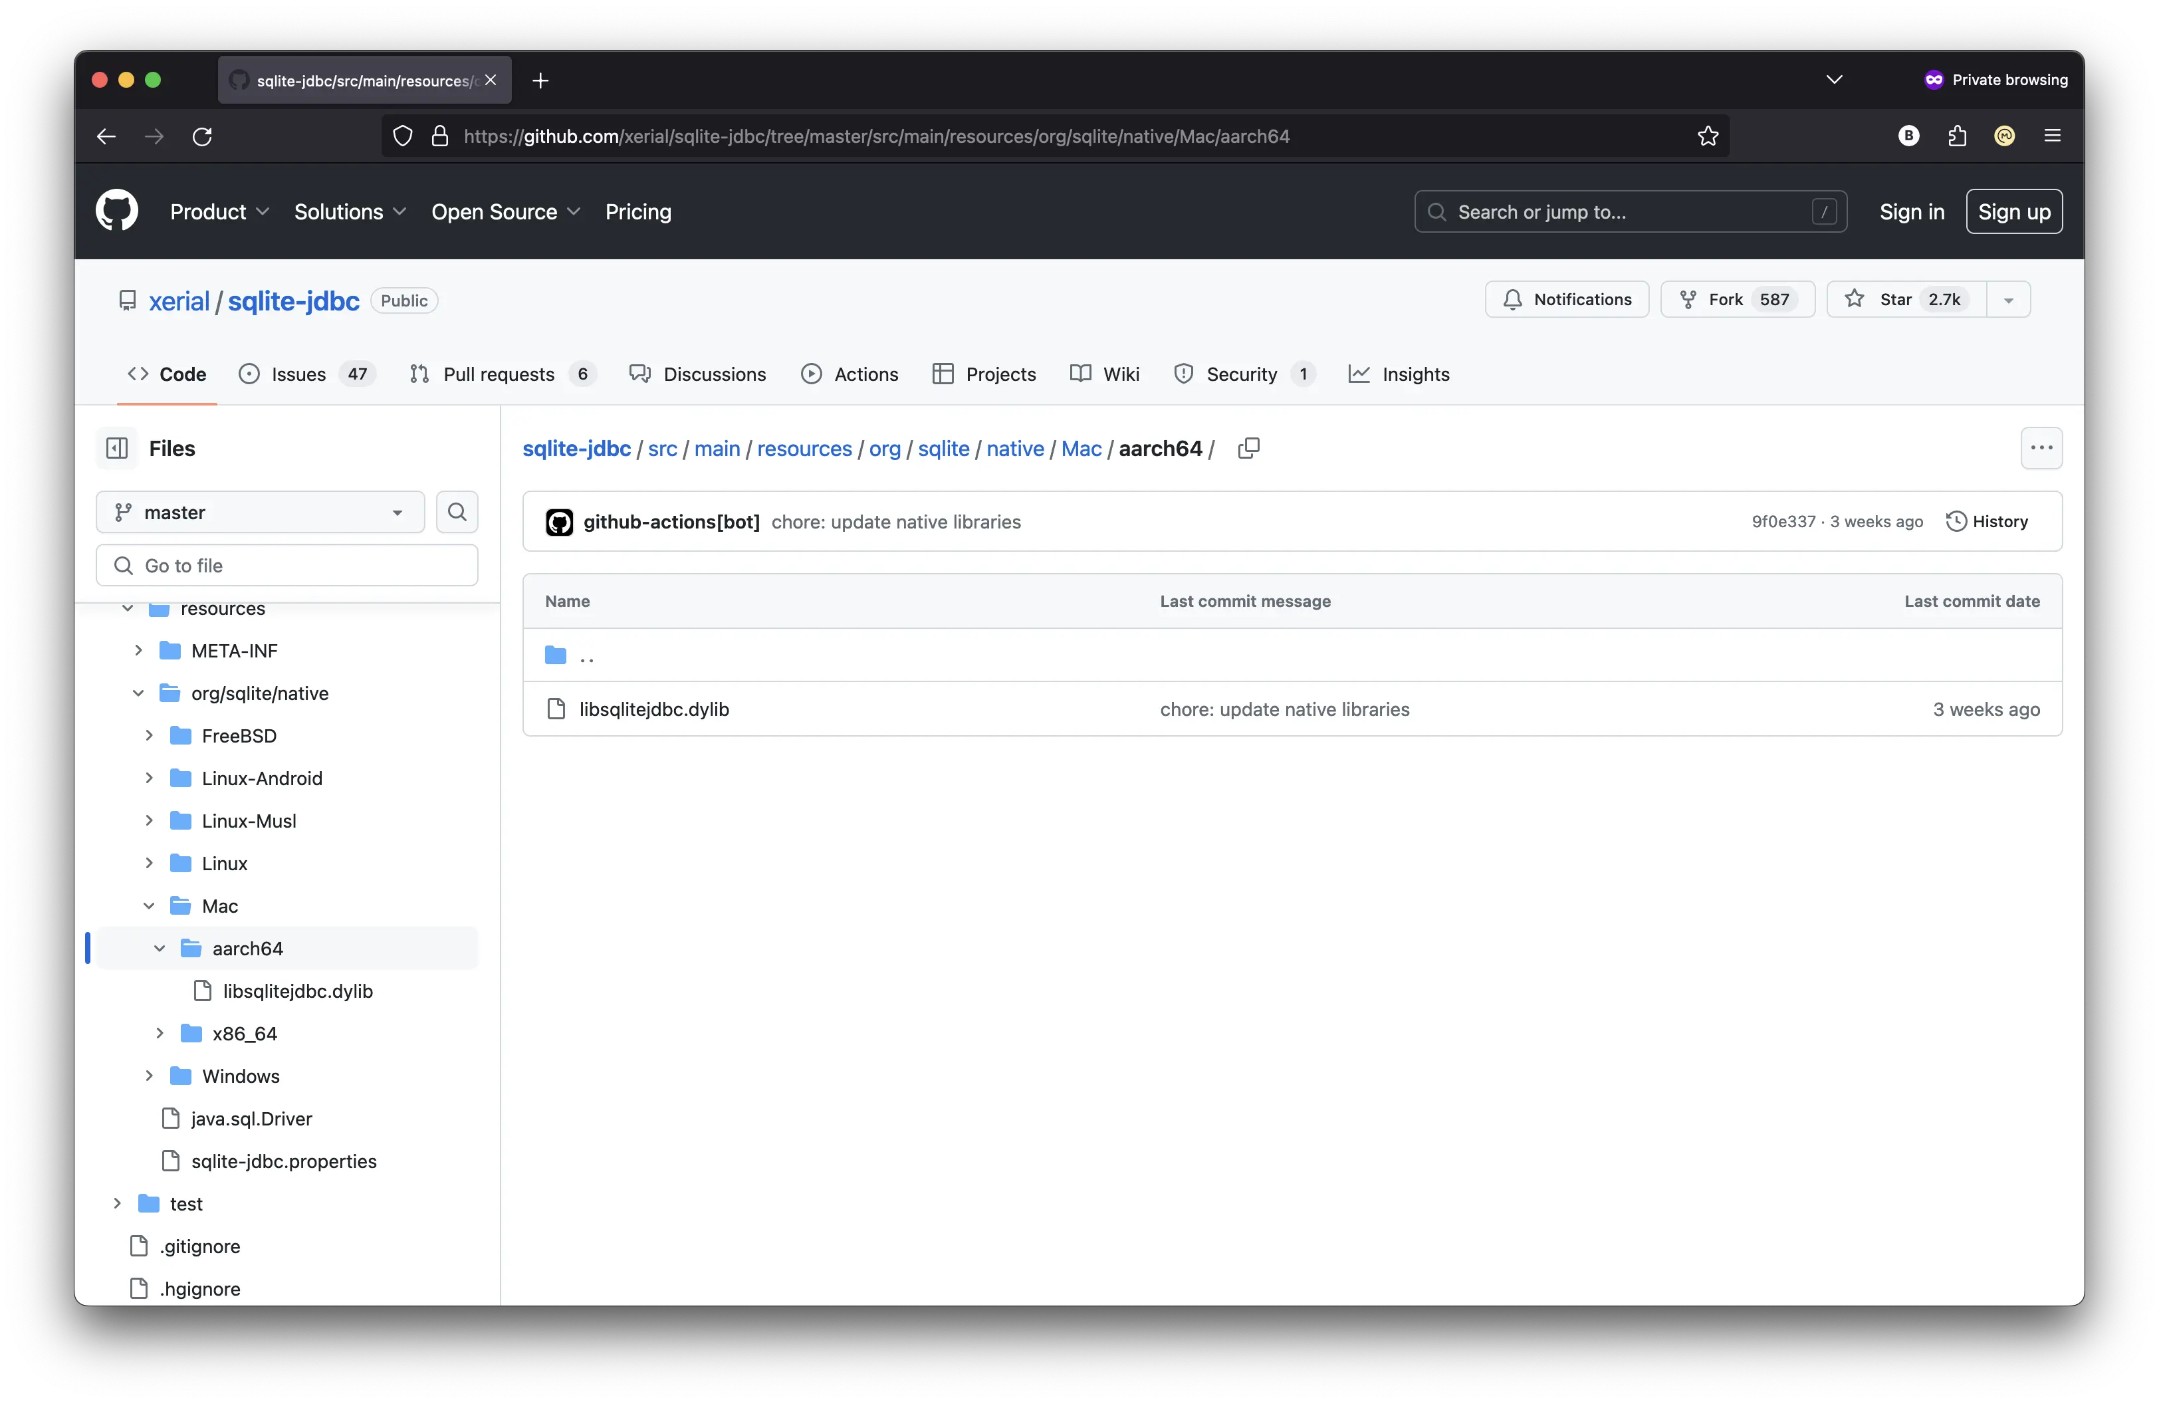Screen dimensions: 2159x1404
Task: Open the Wiki tab
Action: (x=1105, y=374)
